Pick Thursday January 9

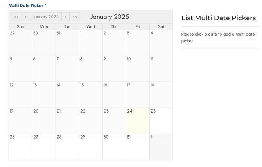(x=114, y=69)
